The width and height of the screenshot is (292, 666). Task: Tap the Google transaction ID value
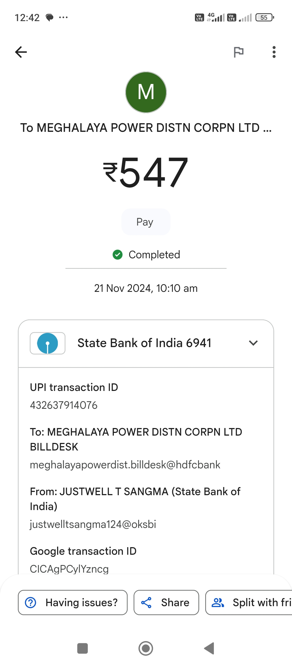click(69, 569)
